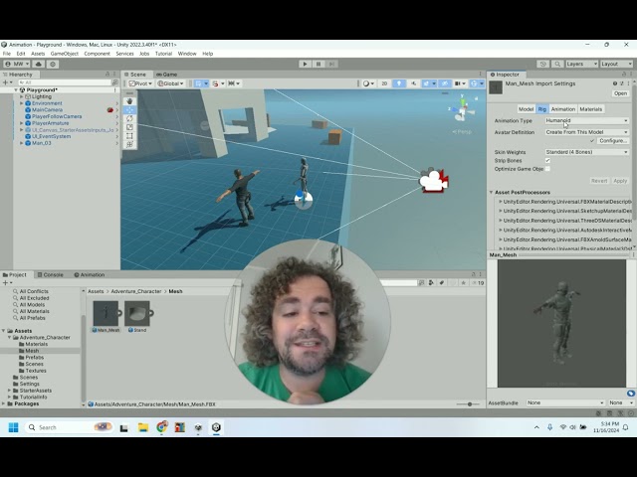Select MainCamera in the Hierarchy
This screenshot has height=477, width=637.
click(x=47, y=110)
